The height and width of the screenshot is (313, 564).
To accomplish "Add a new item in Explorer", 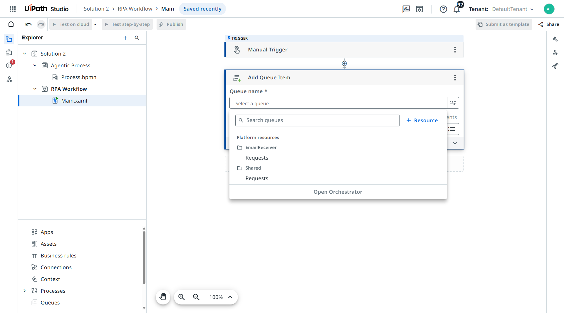I will pos(125,38).
